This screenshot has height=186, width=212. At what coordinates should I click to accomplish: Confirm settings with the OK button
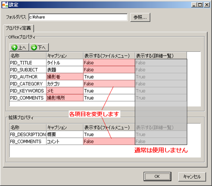pyautogui.click(x=157, y=177)
